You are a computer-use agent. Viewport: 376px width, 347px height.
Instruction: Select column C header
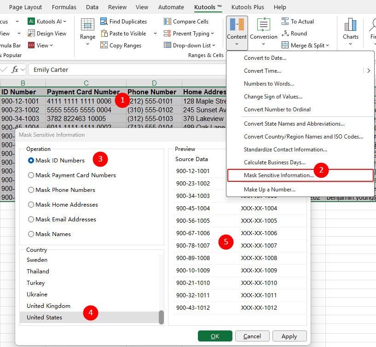[86, 83]
